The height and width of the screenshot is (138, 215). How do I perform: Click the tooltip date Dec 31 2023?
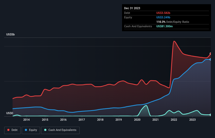(x=132, y=8)
